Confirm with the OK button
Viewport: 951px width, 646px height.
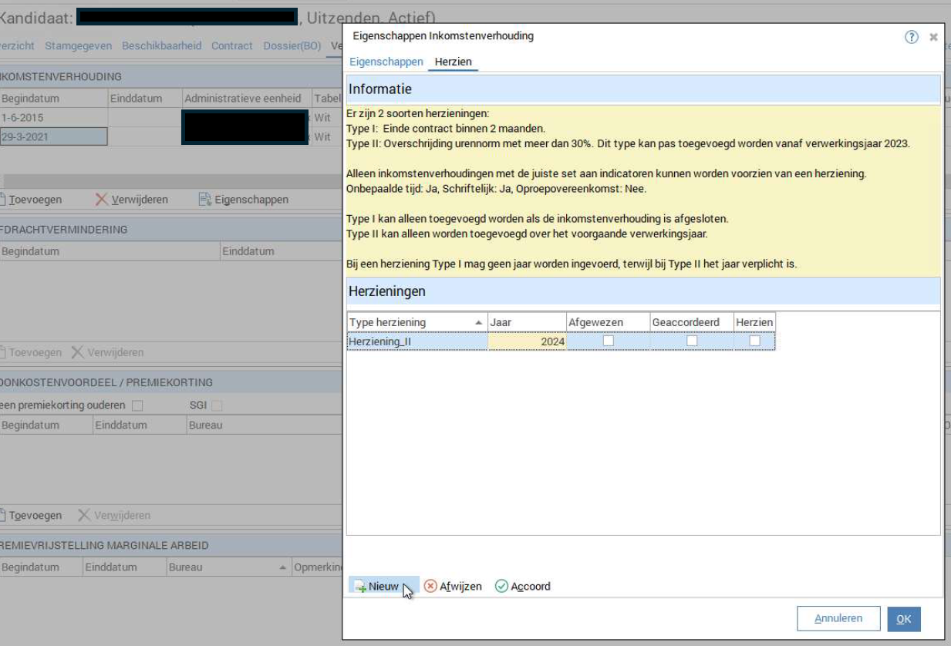point(903,619)
